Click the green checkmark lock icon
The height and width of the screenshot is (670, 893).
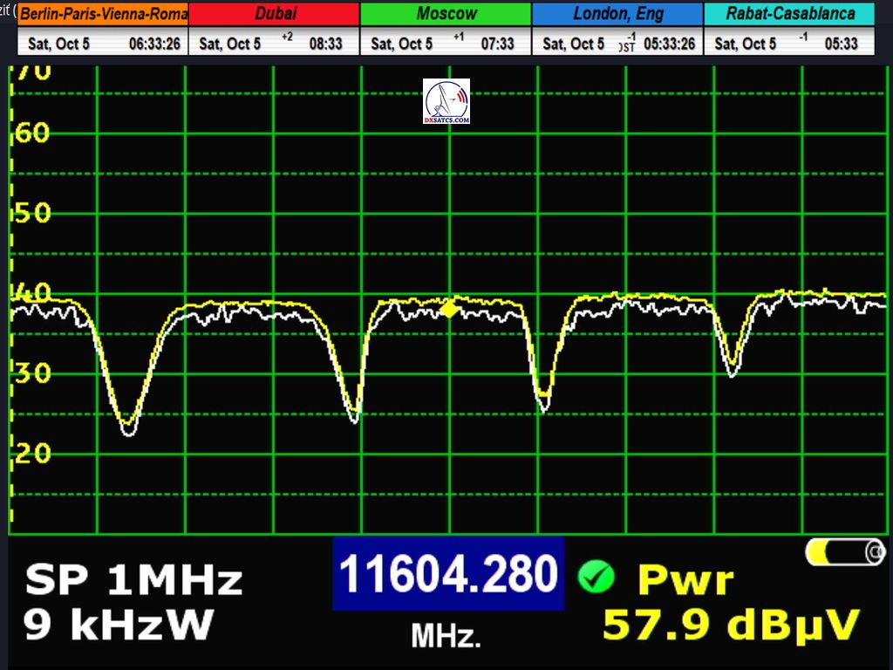596,578
